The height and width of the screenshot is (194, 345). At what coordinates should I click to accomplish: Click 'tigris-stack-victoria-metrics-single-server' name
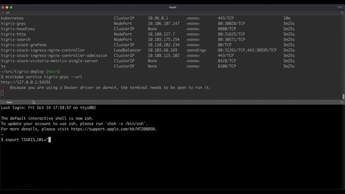50,61
